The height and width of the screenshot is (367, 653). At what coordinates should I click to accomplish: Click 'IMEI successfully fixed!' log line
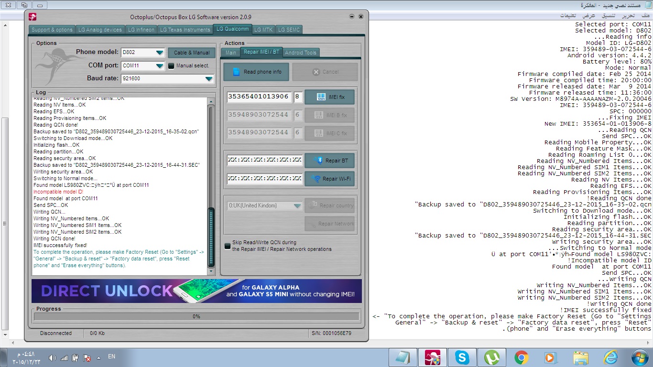coord(60,245)
